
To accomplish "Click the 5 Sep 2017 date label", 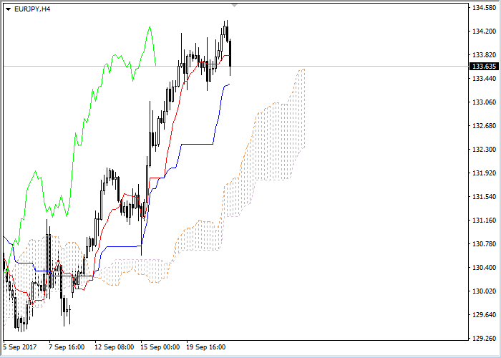I will 20,347.
